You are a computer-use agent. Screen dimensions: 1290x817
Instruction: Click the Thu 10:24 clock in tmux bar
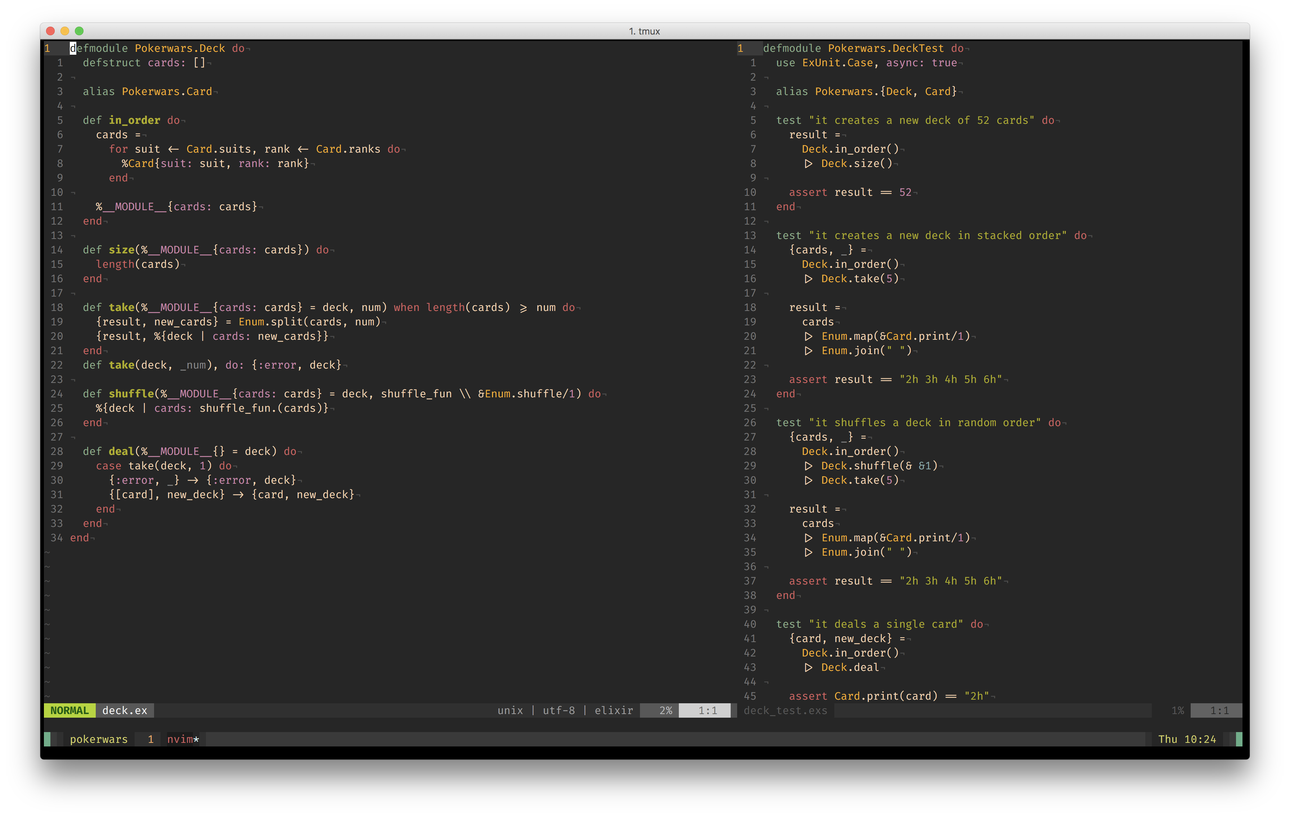pos(1187,739)
